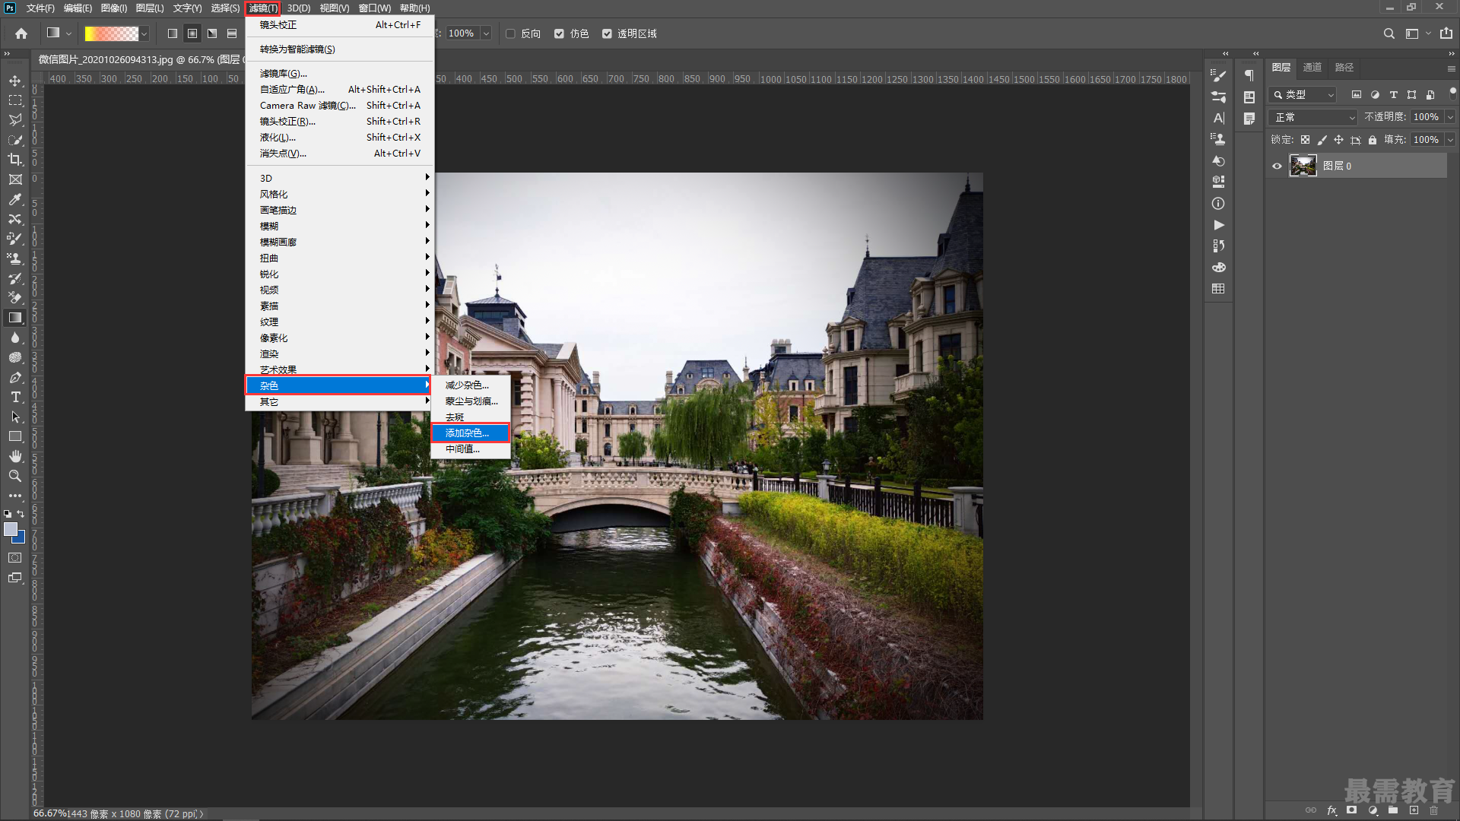The height and width of the screenshot is (821, 1460).
Task: Click the Home icon in options bar
Action: [21, 33]
